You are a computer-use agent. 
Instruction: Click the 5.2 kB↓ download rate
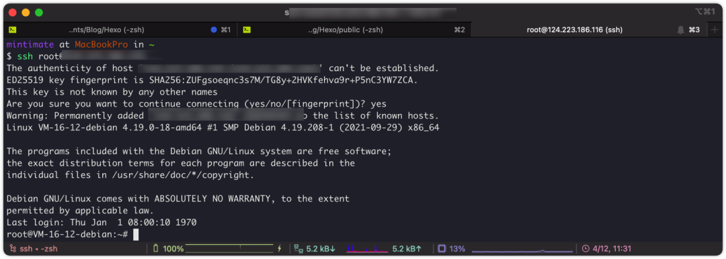pyautogui.click(x=321, y=249)
